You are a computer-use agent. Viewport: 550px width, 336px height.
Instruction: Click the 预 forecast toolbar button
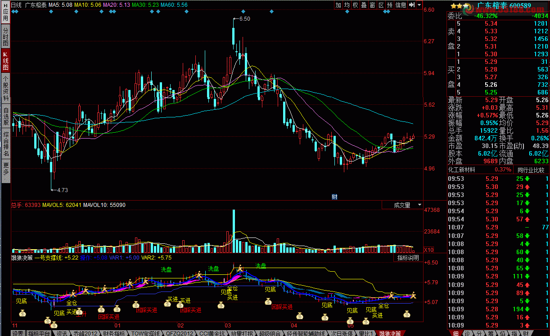(x=390, y=5)
